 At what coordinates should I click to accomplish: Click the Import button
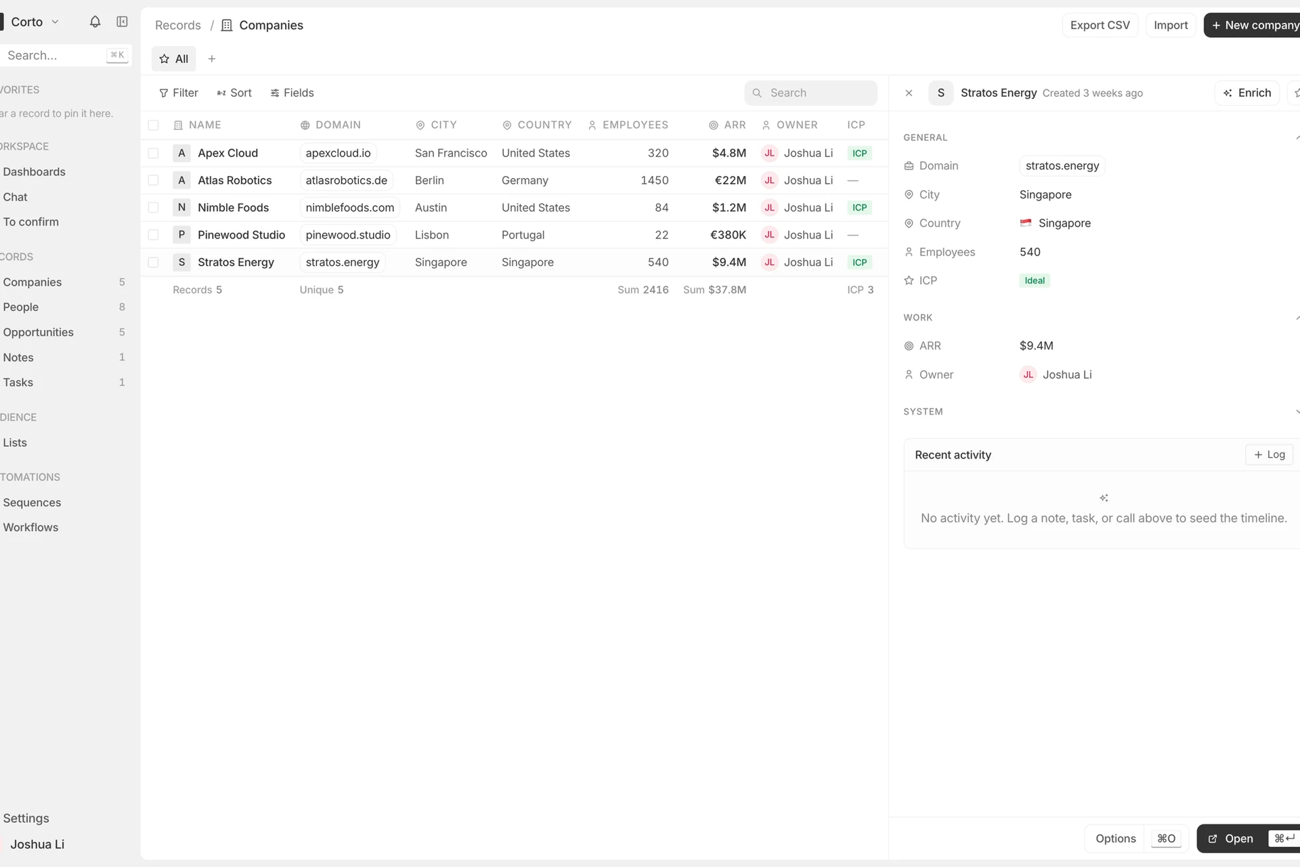click(x=1171, y=25)
